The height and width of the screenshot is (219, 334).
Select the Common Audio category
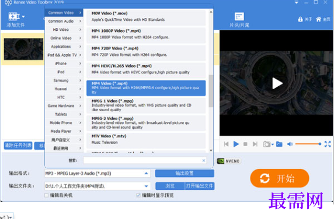[64, 21]
